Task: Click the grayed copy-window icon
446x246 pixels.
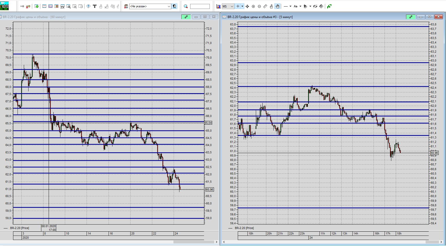Action: (x=81, y=6)
